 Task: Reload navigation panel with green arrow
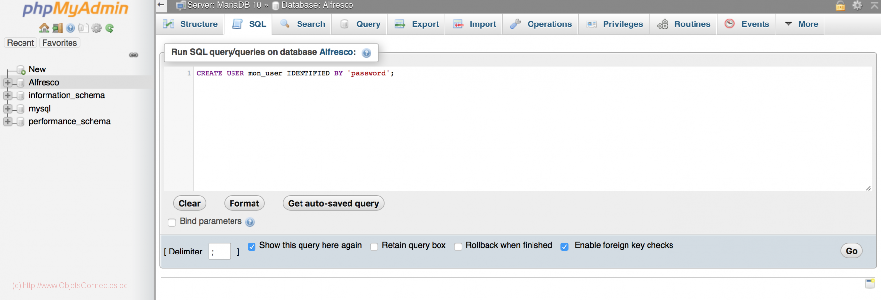110,28
